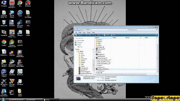
Task: Select the Calculator desktop shortcut
Action: pos(12,72)
